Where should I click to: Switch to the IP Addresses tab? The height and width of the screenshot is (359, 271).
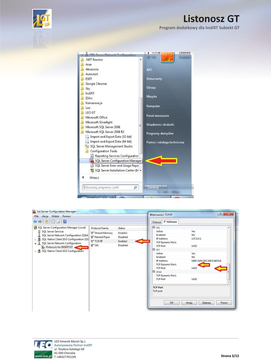[x=170, y=222]
